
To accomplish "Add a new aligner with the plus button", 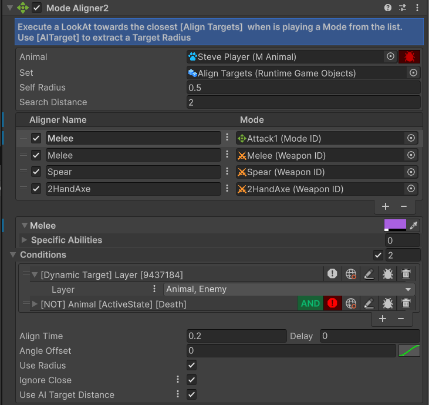I will click(386, 206).
